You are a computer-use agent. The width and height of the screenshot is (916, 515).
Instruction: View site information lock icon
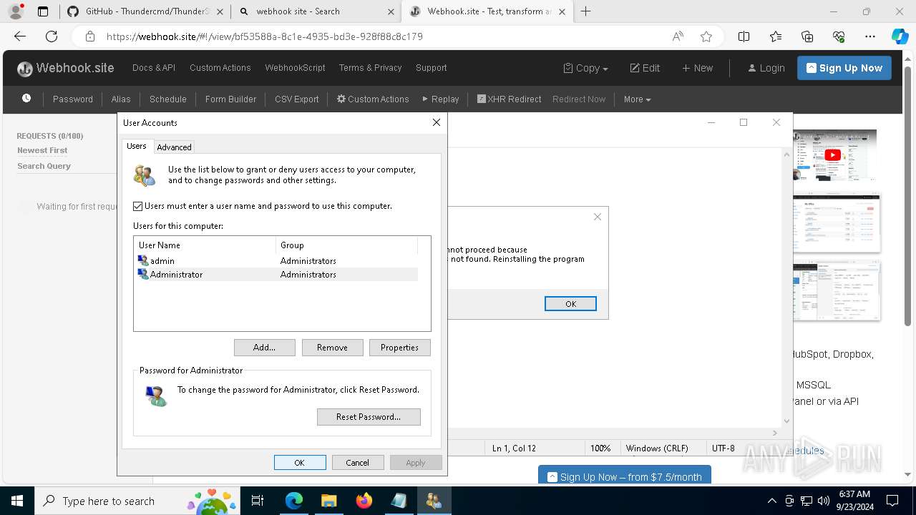(90, 36)
